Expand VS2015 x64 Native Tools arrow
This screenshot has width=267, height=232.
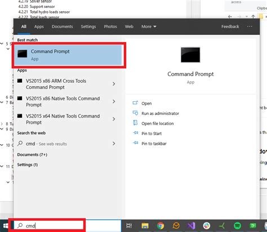click(x=114, y=119)
